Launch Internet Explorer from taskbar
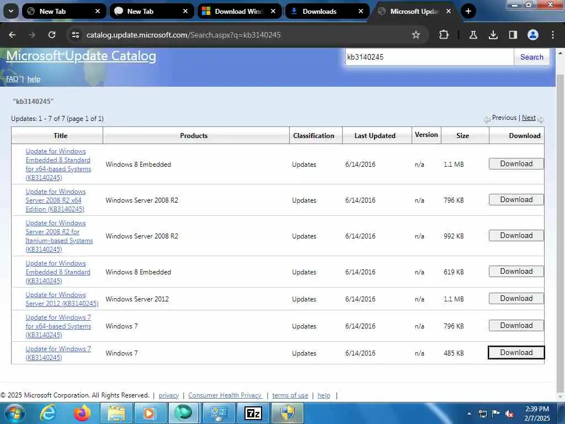The width and height of the screenshot is (565, 424). pos(48,413)
